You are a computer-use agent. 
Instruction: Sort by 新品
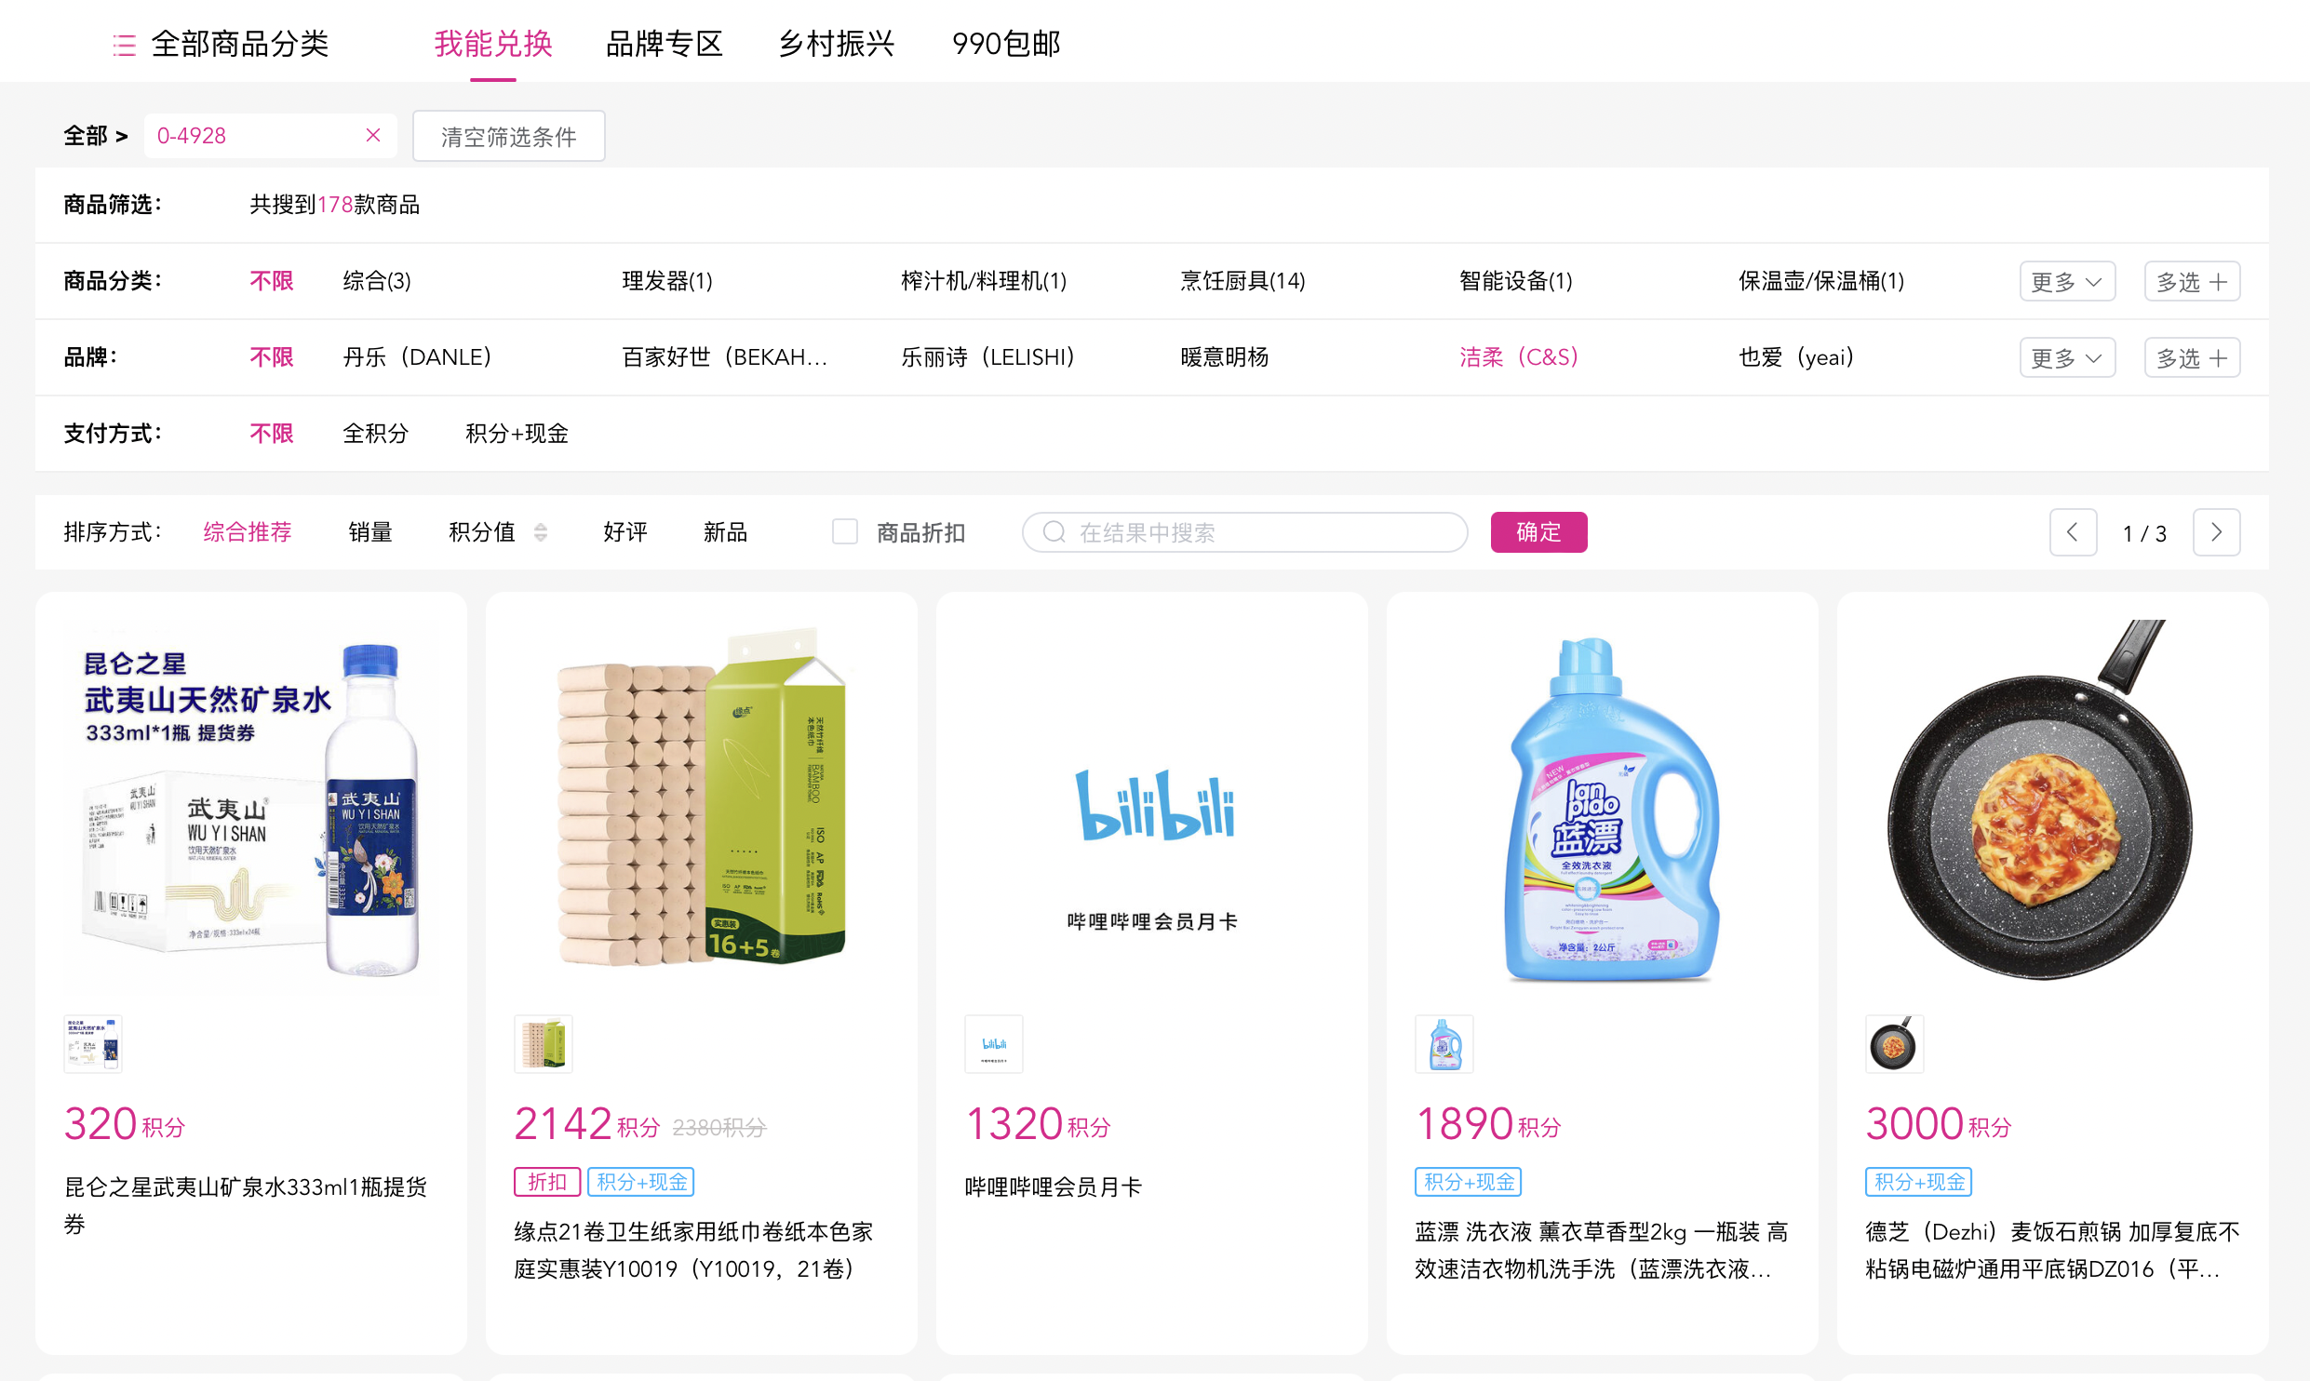pyautogui.click(x=726, y=532)
